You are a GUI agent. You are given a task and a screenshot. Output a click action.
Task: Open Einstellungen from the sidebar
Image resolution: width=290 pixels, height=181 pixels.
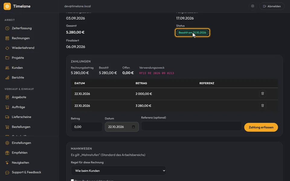(21, 143)
